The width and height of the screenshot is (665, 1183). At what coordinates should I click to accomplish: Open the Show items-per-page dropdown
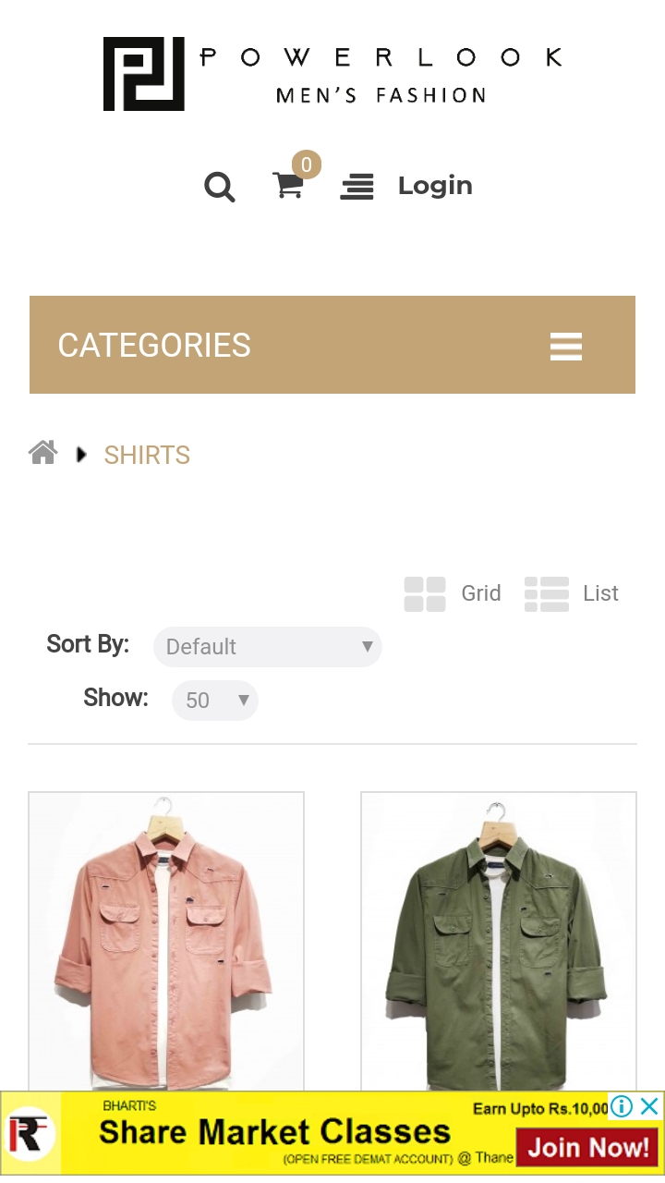214,700
